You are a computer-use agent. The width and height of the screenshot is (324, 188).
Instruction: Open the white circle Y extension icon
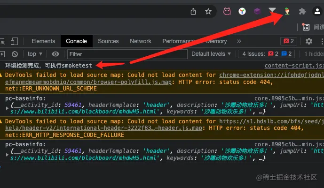(x=242, y=11)
